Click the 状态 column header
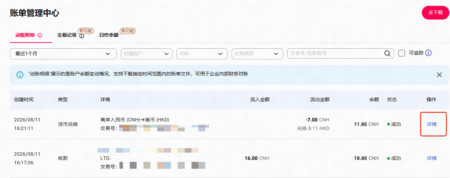The image size is (450, 178). [392, 99]
